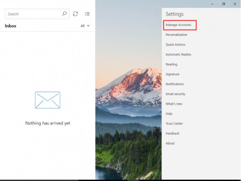Open Manage Accounts settings
Image resolution: width=241 pixels, height=181 pixels.
[178, 25]
